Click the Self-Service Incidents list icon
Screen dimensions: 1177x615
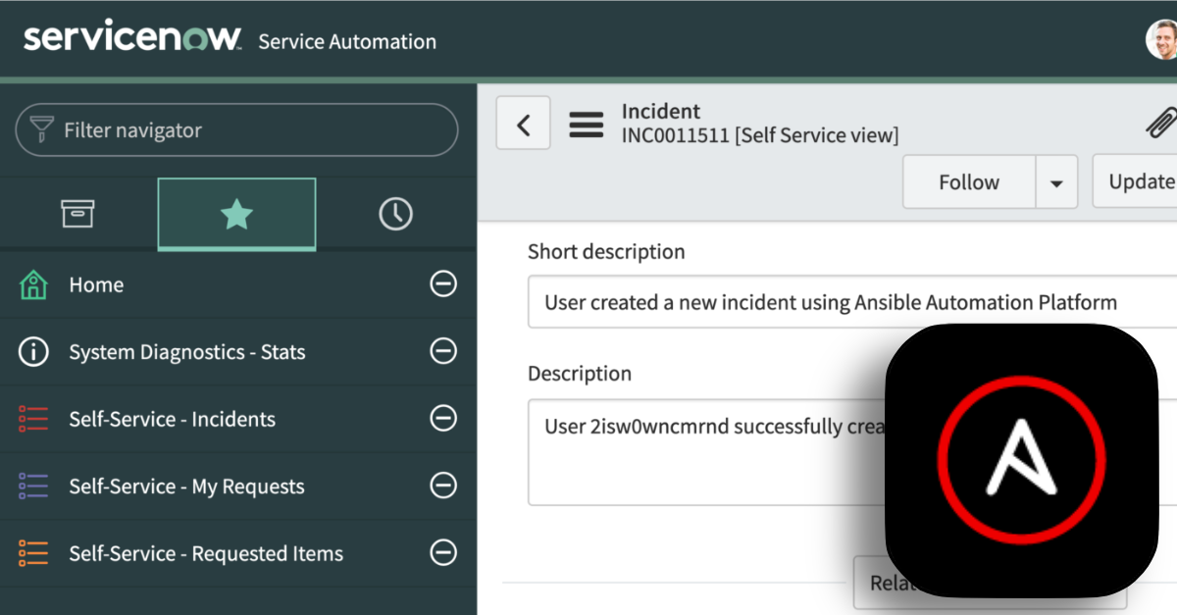point(33,420)
